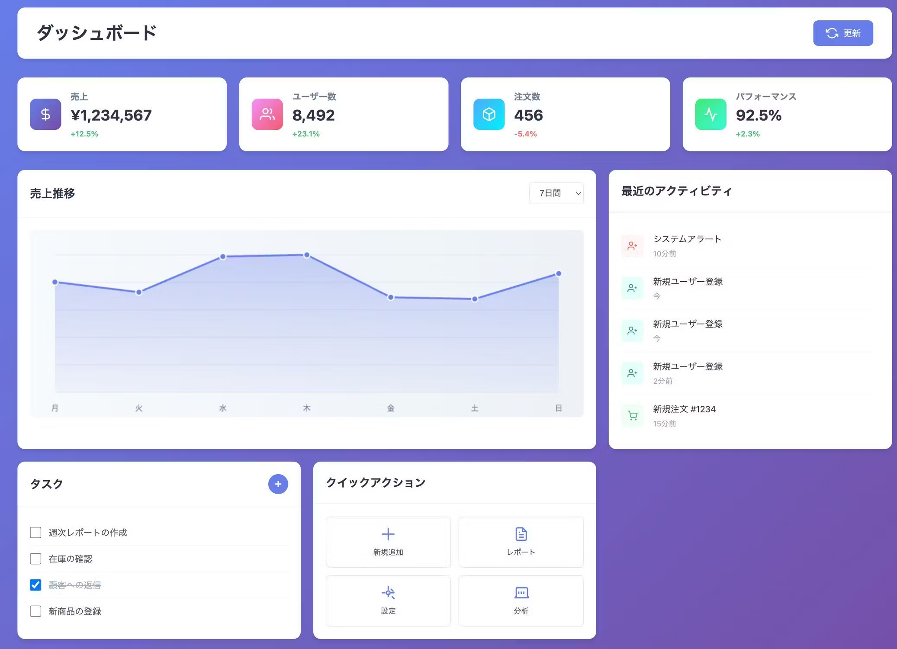Open the 分析 analytics quick action
897x649 pixels.
click(x=521, y=600)
